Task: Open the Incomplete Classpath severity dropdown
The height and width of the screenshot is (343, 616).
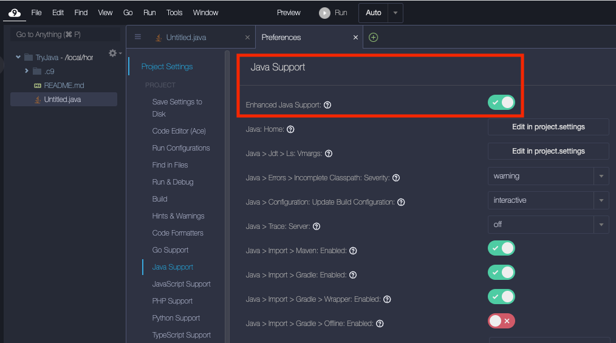Action: coord(547,176)
